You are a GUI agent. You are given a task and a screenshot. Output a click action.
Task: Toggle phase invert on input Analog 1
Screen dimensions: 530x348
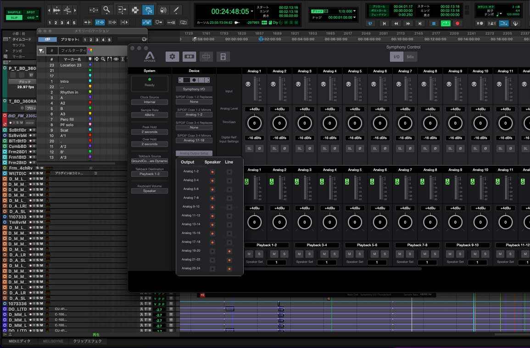point(260,148)
